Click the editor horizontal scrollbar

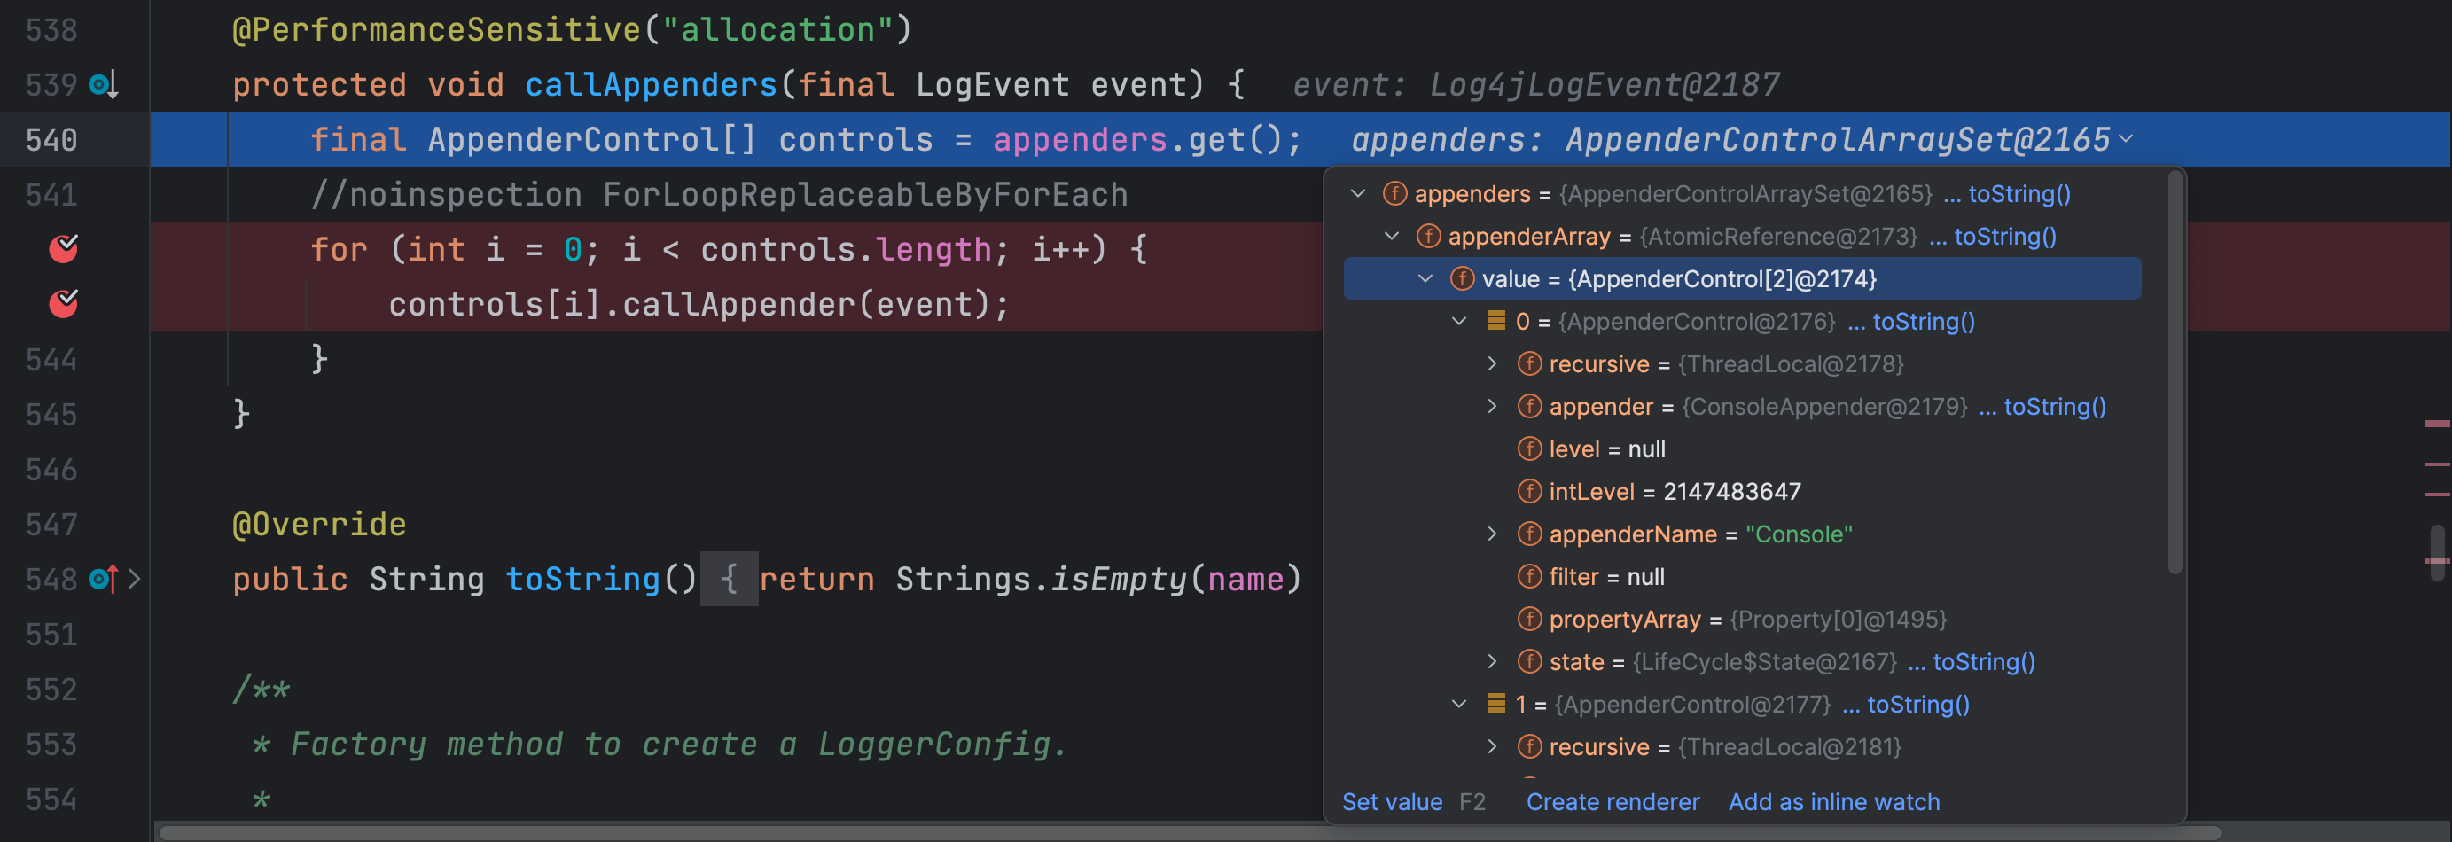(1189, 832)
